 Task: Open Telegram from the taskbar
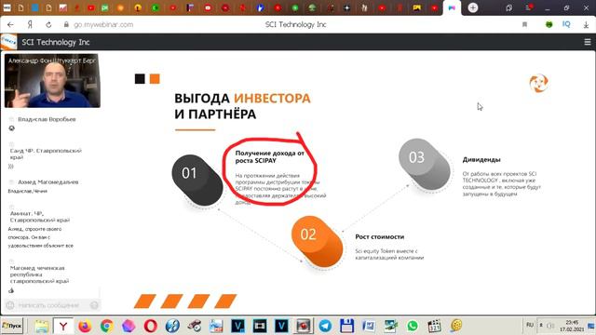(325, 326)
